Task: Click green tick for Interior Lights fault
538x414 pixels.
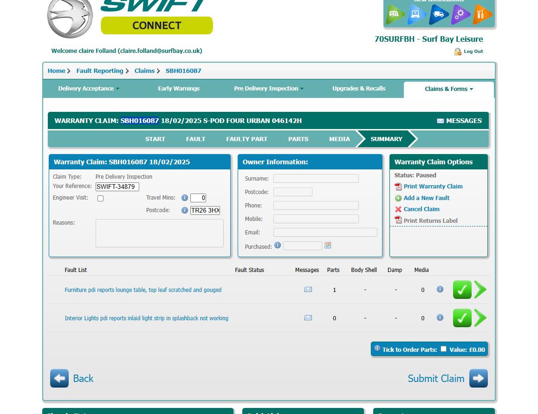Action: 462,318
